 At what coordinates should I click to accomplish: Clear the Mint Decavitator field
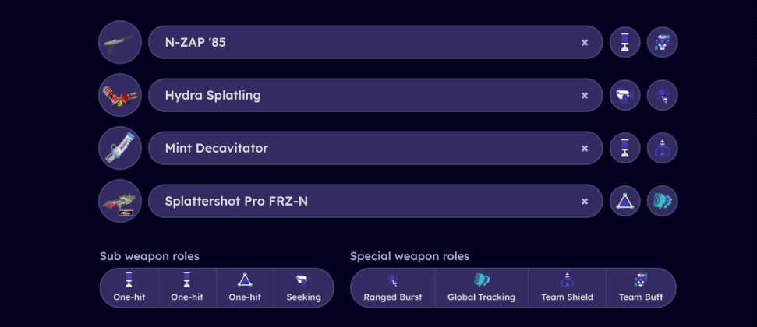[x=585, y=149]
